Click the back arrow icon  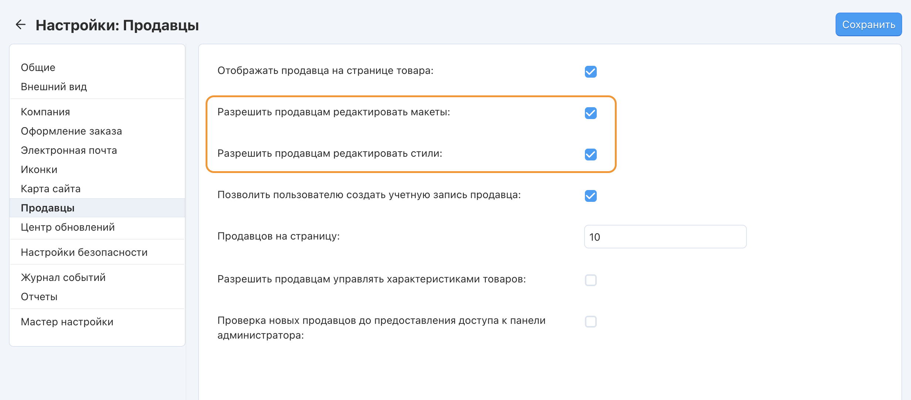tap(21, 25)
